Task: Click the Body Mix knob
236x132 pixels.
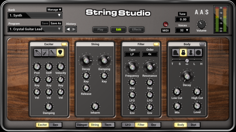Action: [x=177, y=106]
